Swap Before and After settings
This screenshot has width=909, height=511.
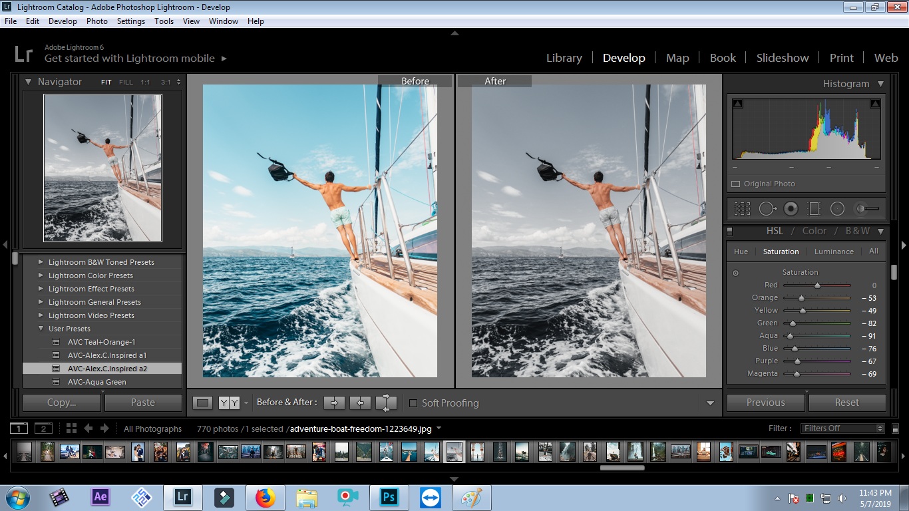(386, 403)
